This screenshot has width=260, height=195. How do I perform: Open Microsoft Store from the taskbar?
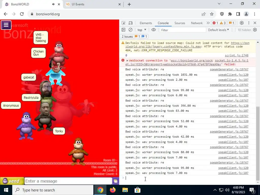point(137,190)
